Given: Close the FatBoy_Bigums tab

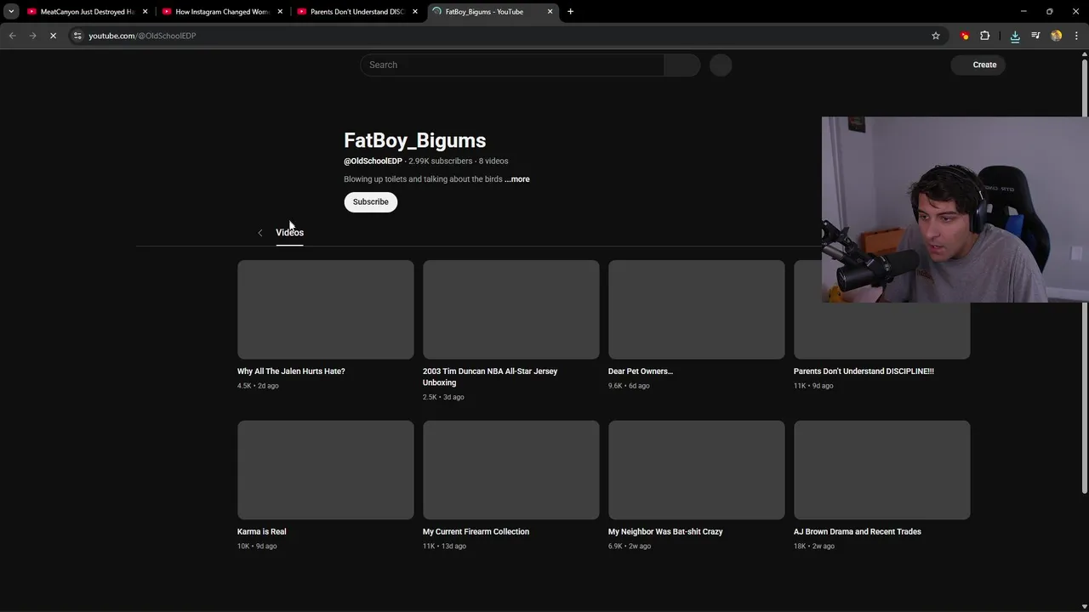Looking at the screenshot, I should [x=550, y=12].
